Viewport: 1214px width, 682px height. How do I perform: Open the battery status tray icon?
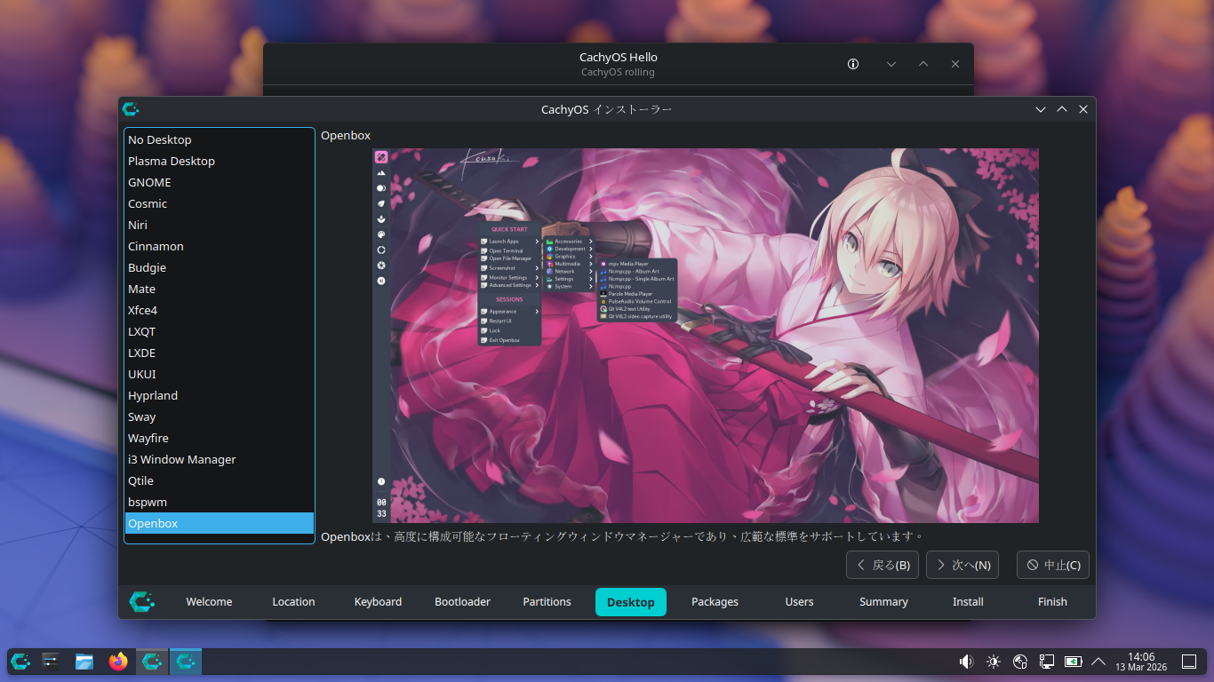[1074, 662]
